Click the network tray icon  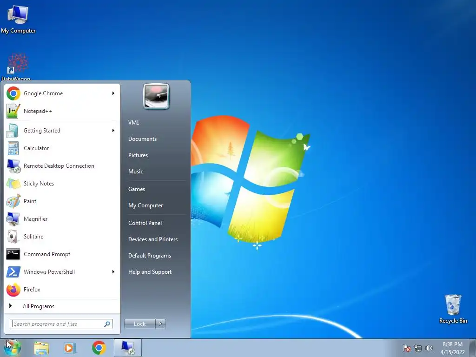[x=418, y=348]
